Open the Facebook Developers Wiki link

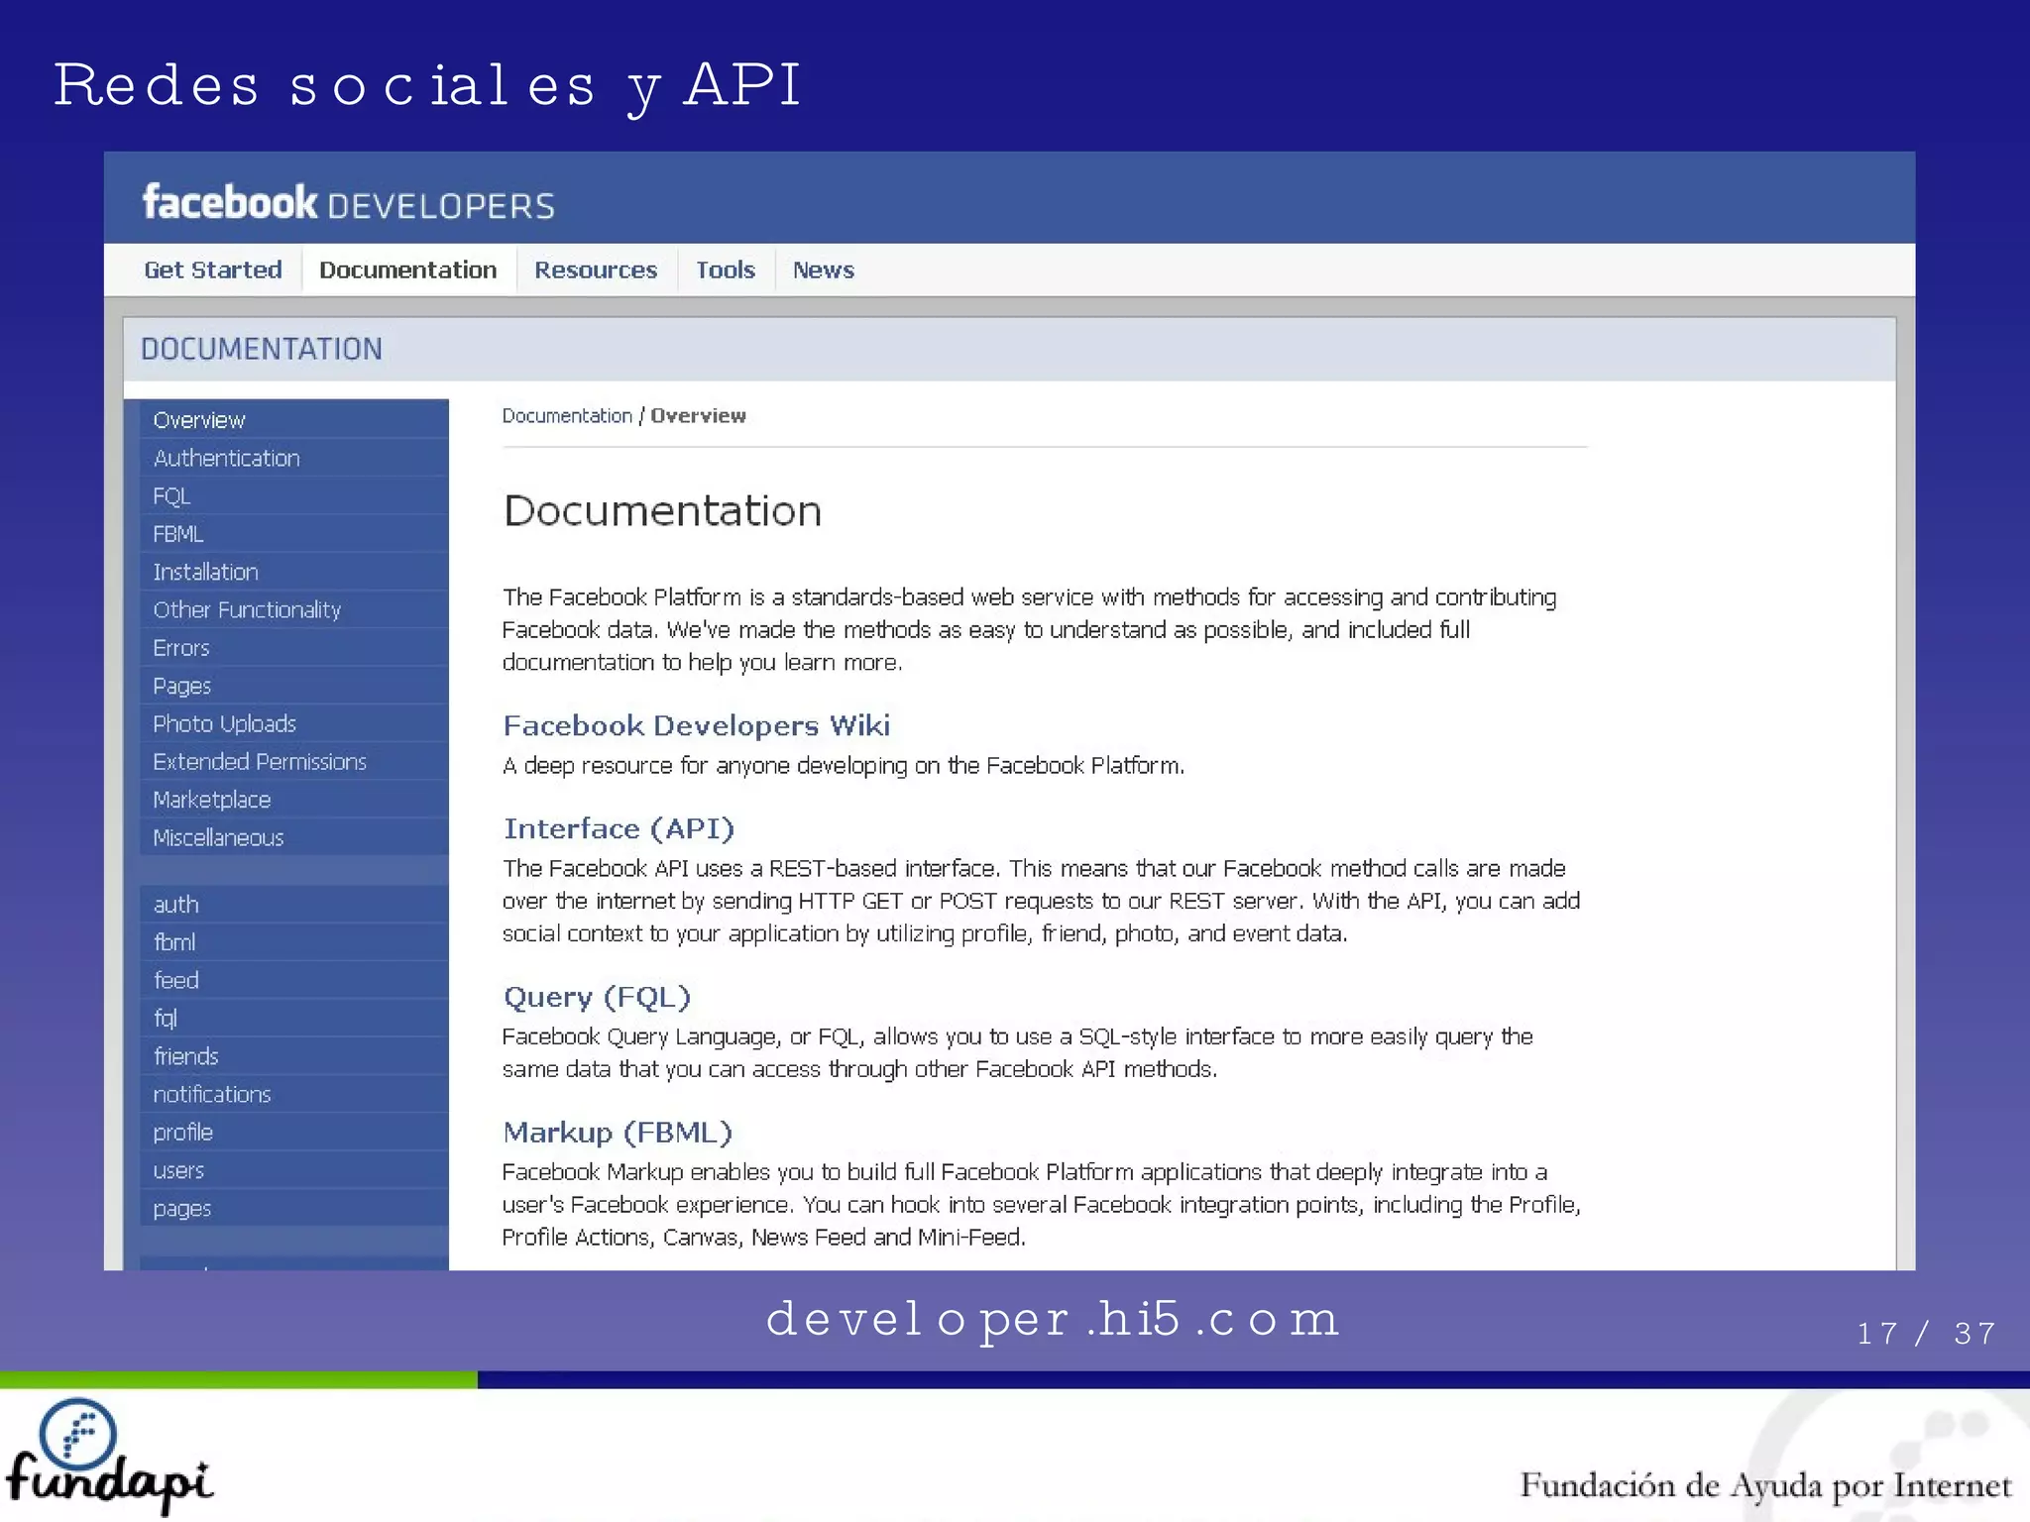697,725
